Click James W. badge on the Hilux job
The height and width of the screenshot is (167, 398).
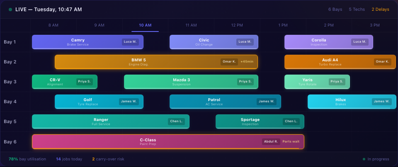click(381, 102)
